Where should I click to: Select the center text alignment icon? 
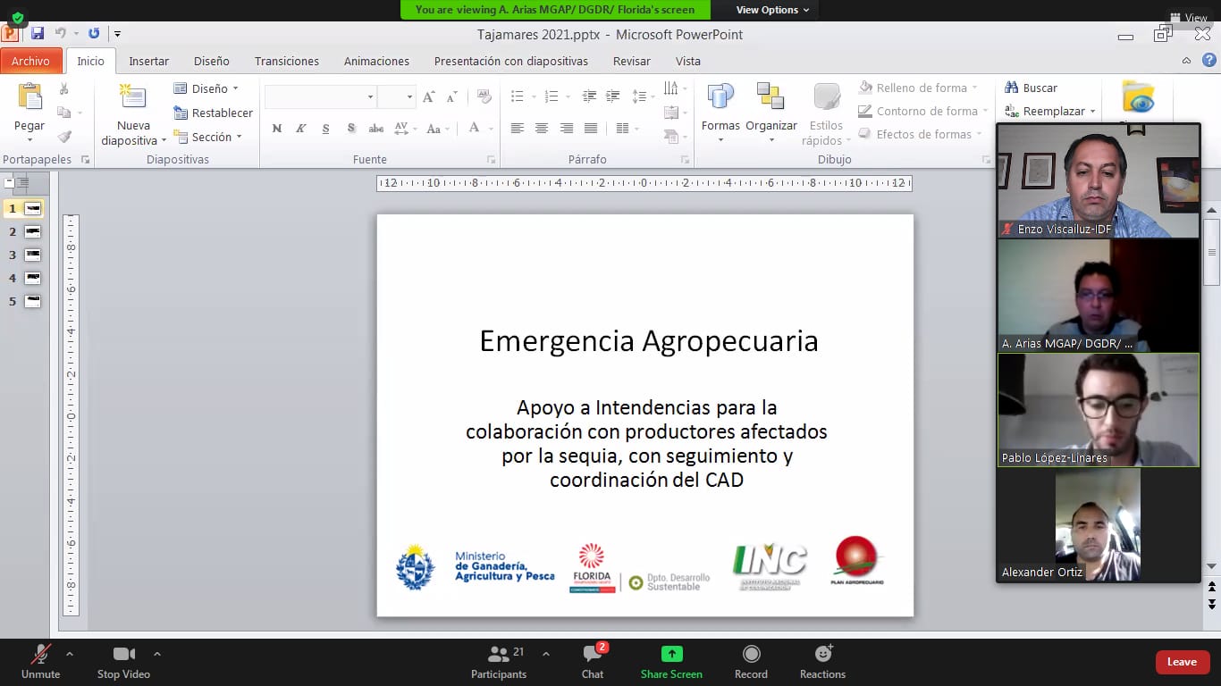click(541, 128)
